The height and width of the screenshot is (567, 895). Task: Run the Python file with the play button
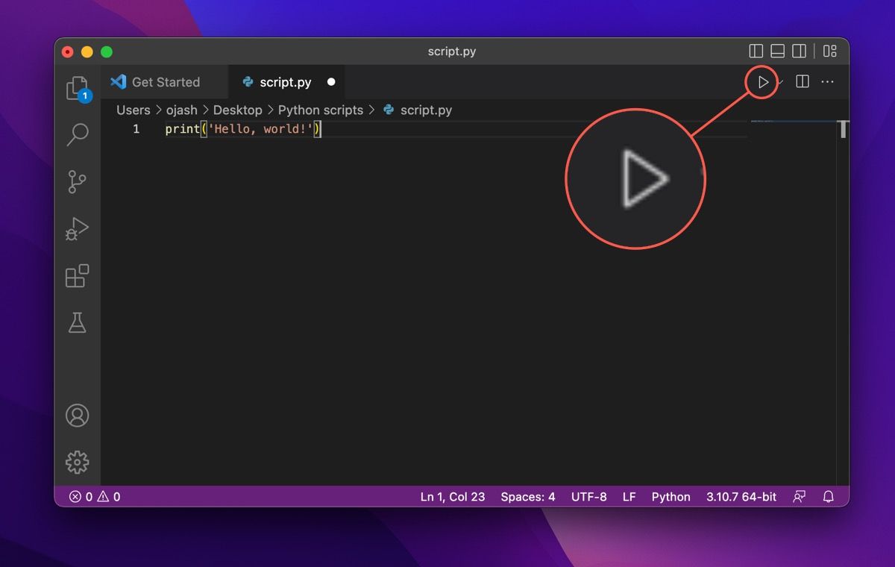[x=761, y=82]
